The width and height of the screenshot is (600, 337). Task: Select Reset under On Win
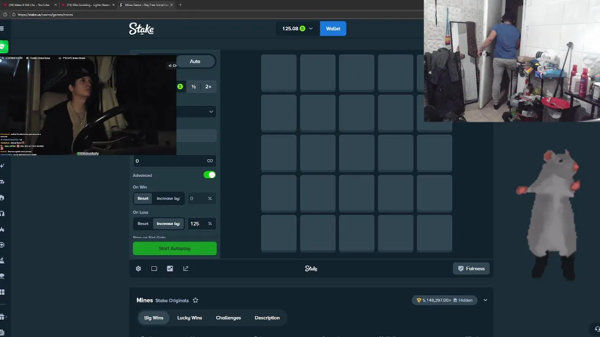click(143, 198)
